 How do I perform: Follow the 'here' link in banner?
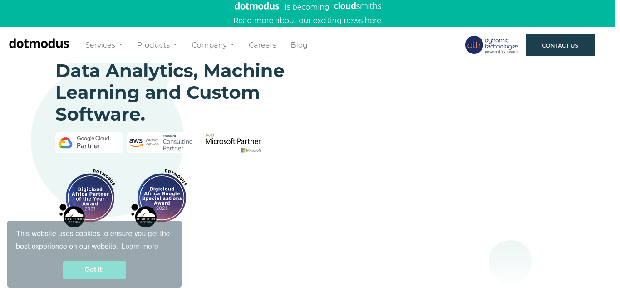pyautogui.click(x=373, y=20)
